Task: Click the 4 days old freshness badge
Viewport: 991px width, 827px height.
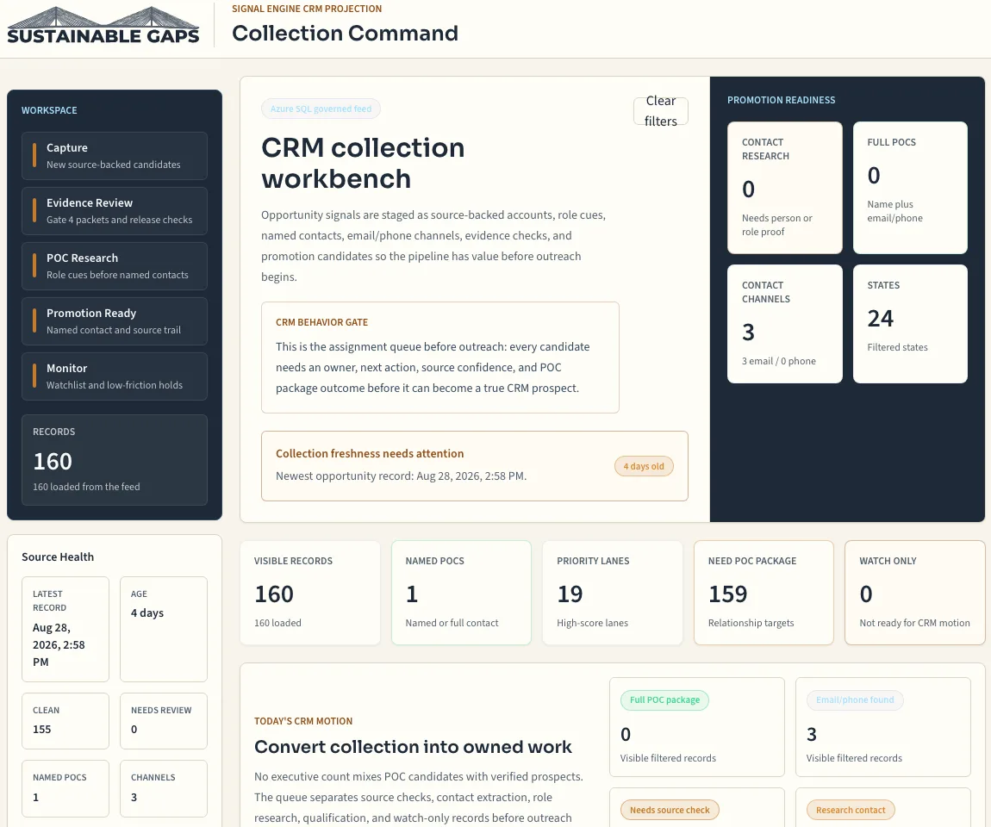Action: (x=644, y=466)
